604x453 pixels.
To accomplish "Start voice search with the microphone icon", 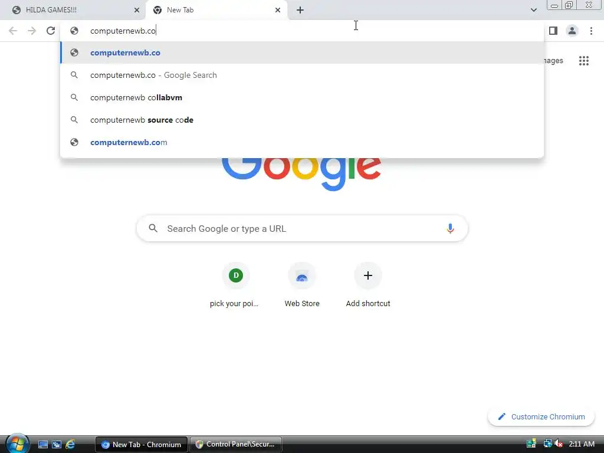I will 450,228.
